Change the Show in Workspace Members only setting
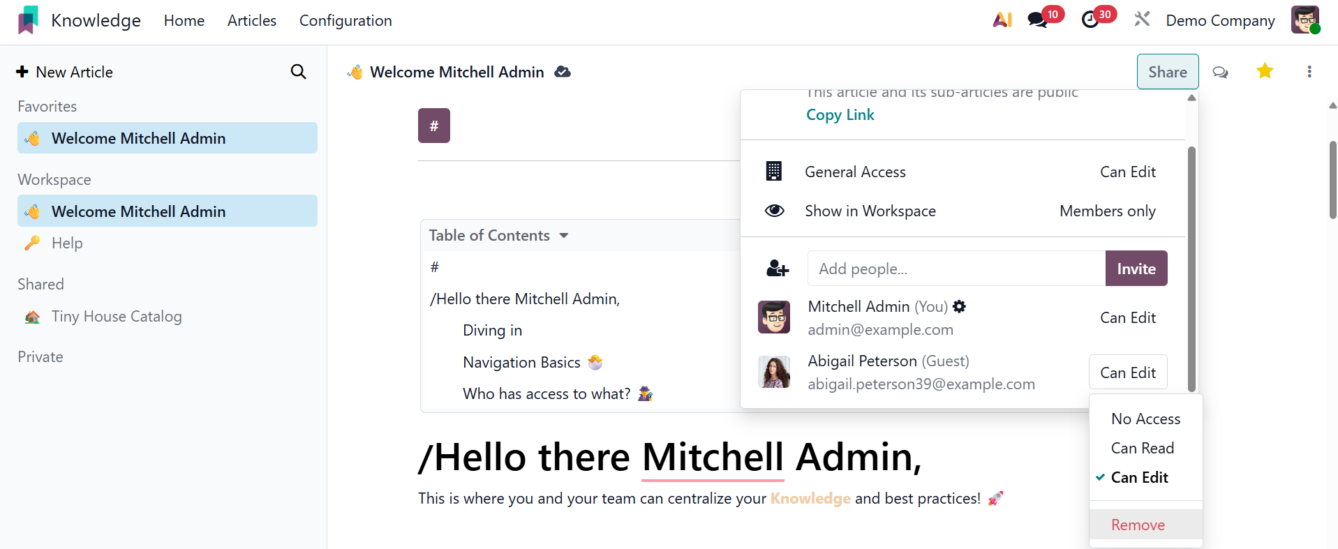This screenshot has height=549, width=1338. pyautogui.click(x=1107, y=211)
